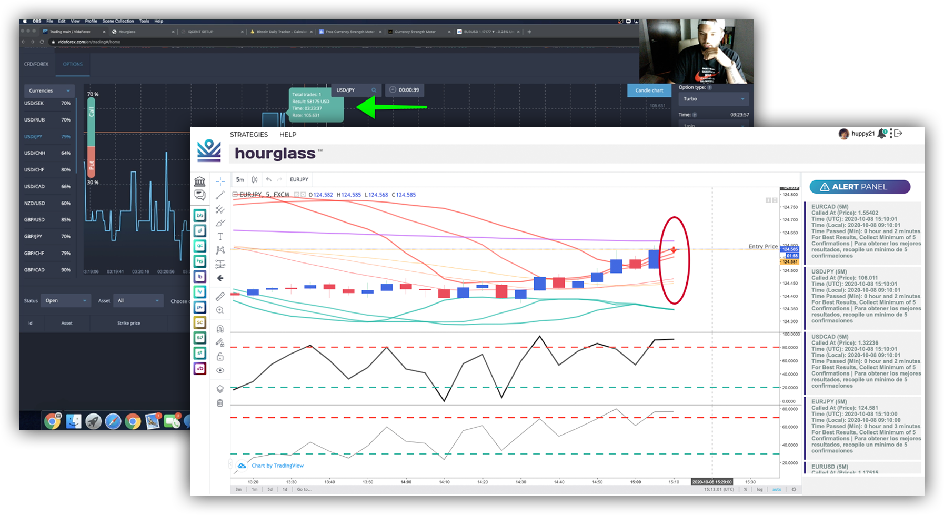The image size is (944, 515).
Task: Open the Safari icon in the Dock
Action: pos(113,421)
